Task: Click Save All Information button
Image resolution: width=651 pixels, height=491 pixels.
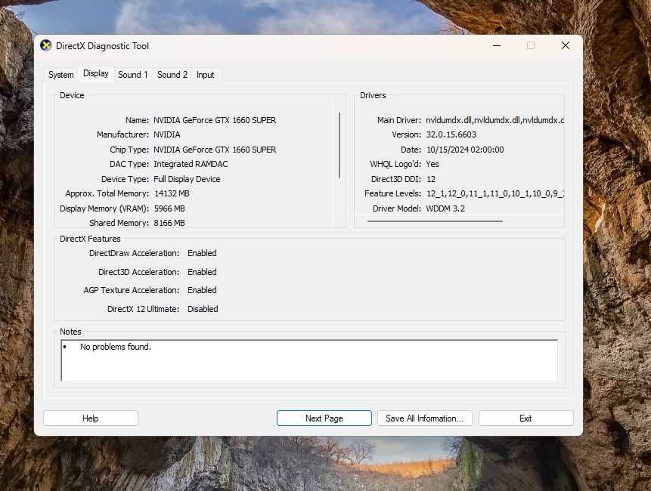Action: click(424, 418)
